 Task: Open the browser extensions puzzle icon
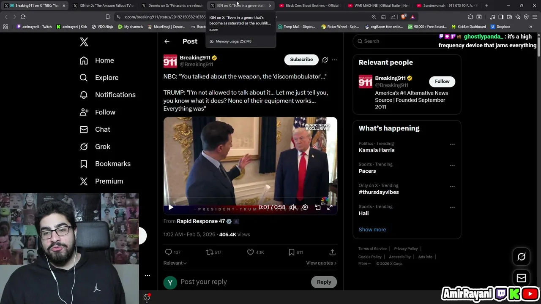click(x=470, y=17)
